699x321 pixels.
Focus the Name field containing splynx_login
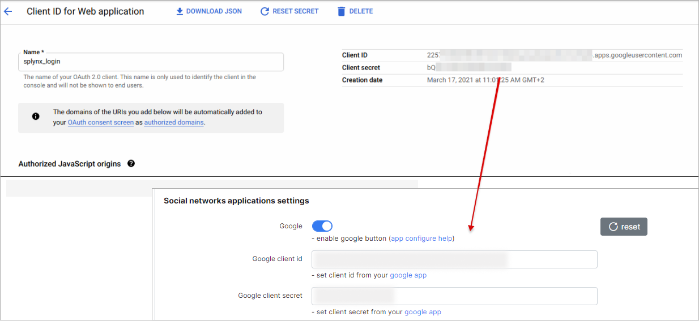coord(151,62)
